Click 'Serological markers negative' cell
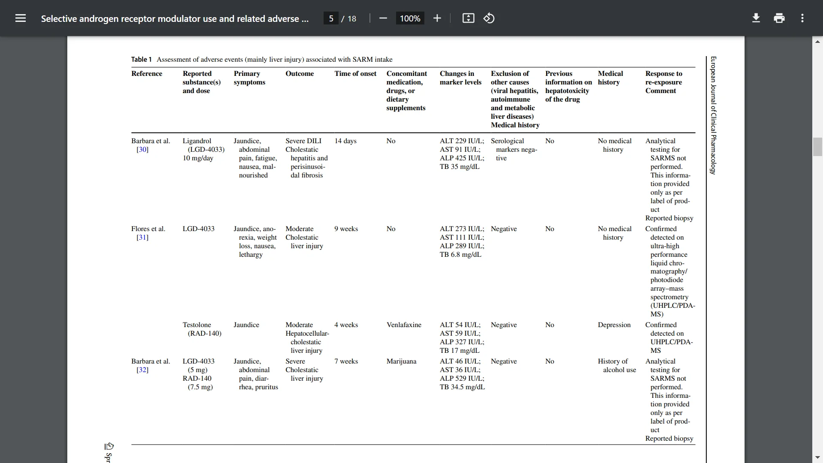This screenshot has width=823, height=463. click(x=514, y=150)
